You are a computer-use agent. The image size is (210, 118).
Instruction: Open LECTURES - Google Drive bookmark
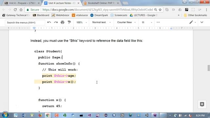coord(144,15)
